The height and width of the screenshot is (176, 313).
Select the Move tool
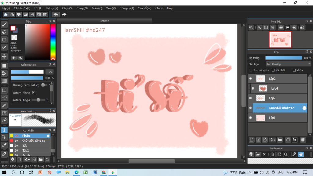click(4, 57)
